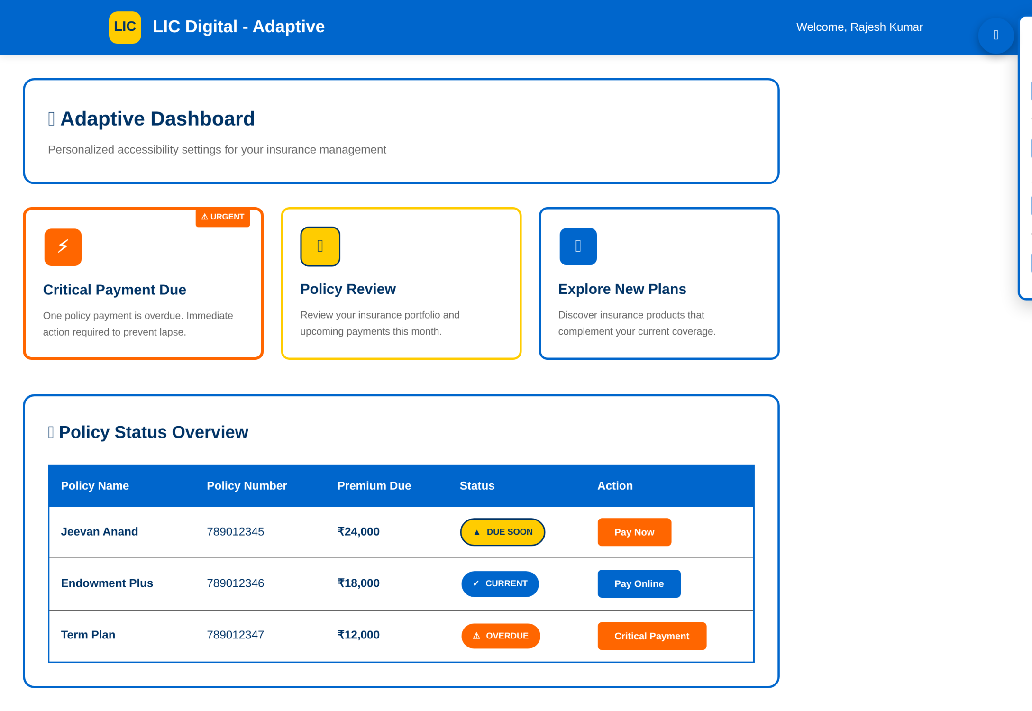Screen dimensions: 1032x711
Task: Click the Policy Name column header
Action: [x=95, y=486]
